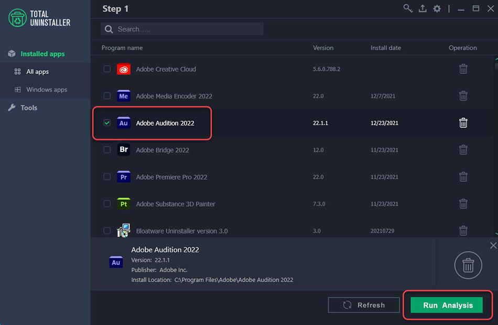Click trash icon for Adobe Premiere Pro 2022

coord(463,177)
